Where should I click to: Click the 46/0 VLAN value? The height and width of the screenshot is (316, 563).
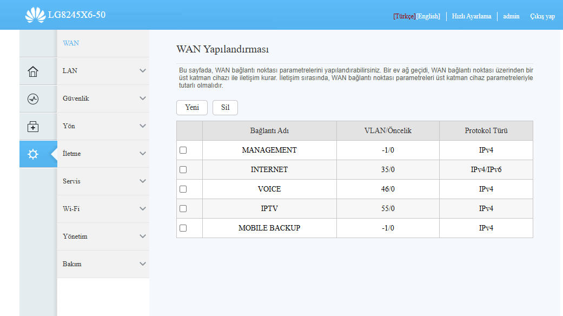[x=388, y=189]
